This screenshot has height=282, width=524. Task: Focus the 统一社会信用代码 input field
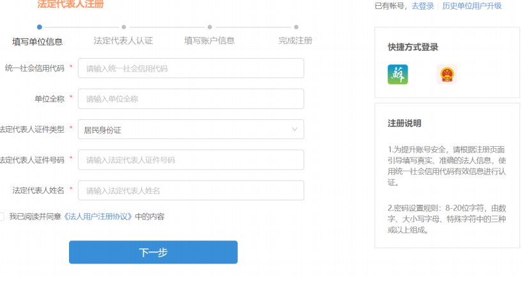click(x=190, y=68)
